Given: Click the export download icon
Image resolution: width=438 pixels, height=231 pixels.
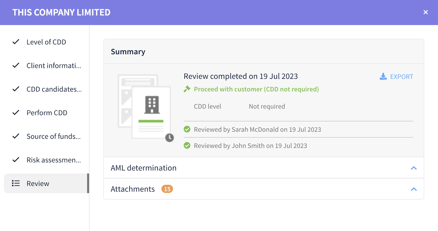Looking at the screenshot, I should pos(383,77).
